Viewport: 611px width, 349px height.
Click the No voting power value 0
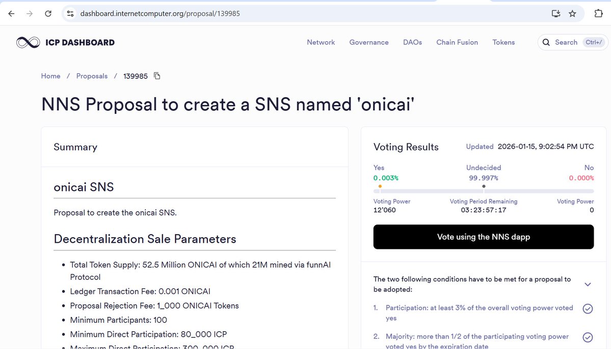click(x=592, y=210)
